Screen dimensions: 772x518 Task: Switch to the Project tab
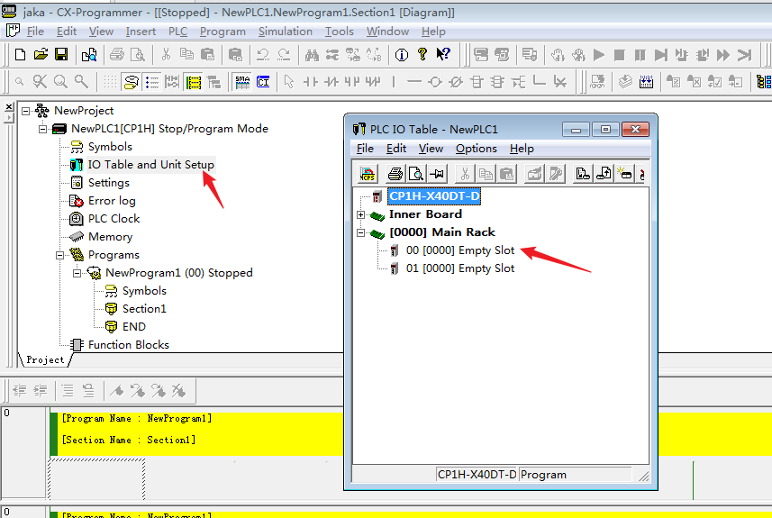45,359
